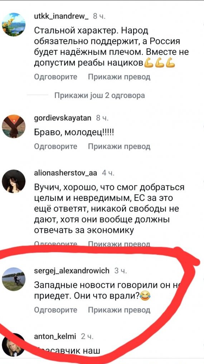Translate alionasherstov_aa comment about Вучич
204x364 pixels.
(119, 244)
